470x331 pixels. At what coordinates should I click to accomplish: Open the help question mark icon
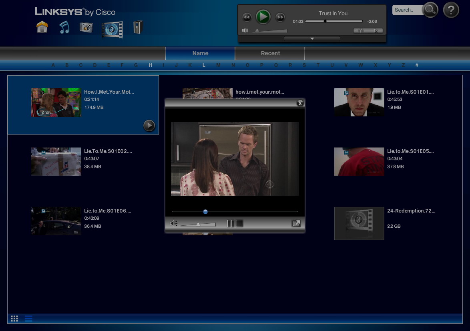pyautogui.click(x=451, y=10)
